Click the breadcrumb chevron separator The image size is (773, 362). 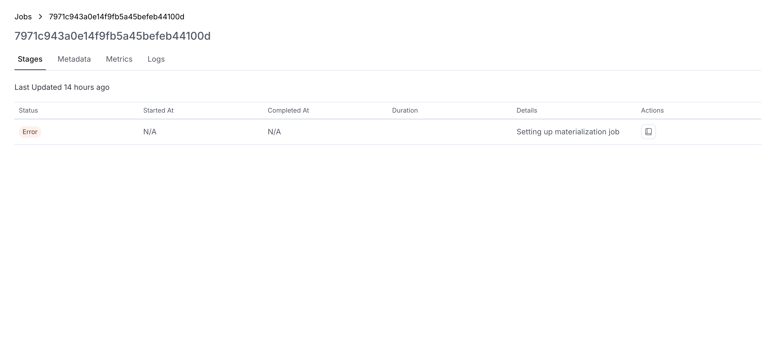(x=41, y=17)
